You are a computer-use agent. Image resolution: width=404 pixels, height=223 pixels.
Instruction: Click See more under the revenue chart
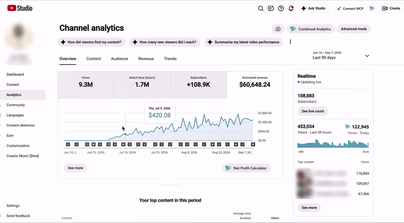coord(75,168)
